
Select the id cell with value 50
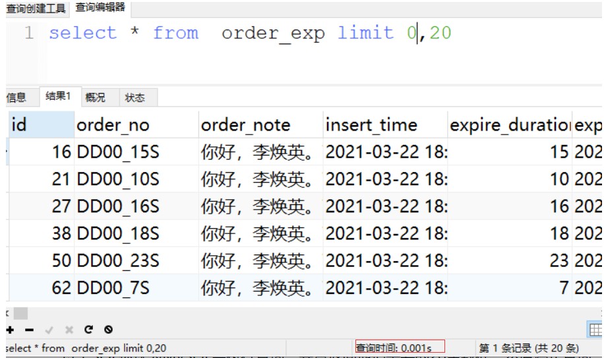pyautogui.click(x=42, y=260)
